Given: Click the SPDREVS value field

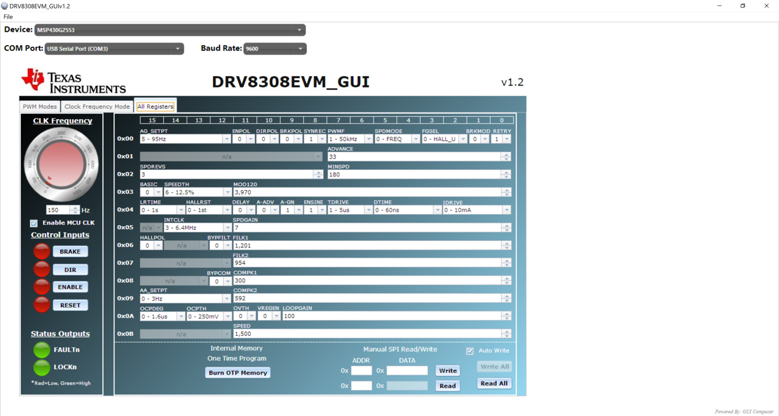Looking at the screenshot, I should [226, 175].
